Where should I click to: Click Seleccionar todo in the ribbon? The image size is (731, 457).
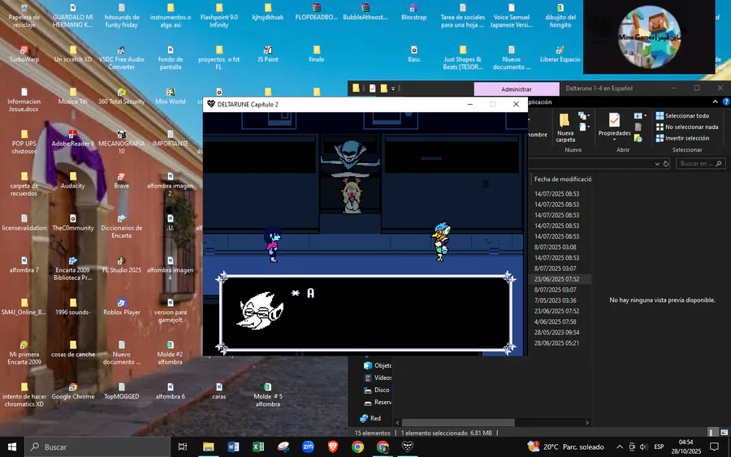pyautogui.click(x=682, y=115)
